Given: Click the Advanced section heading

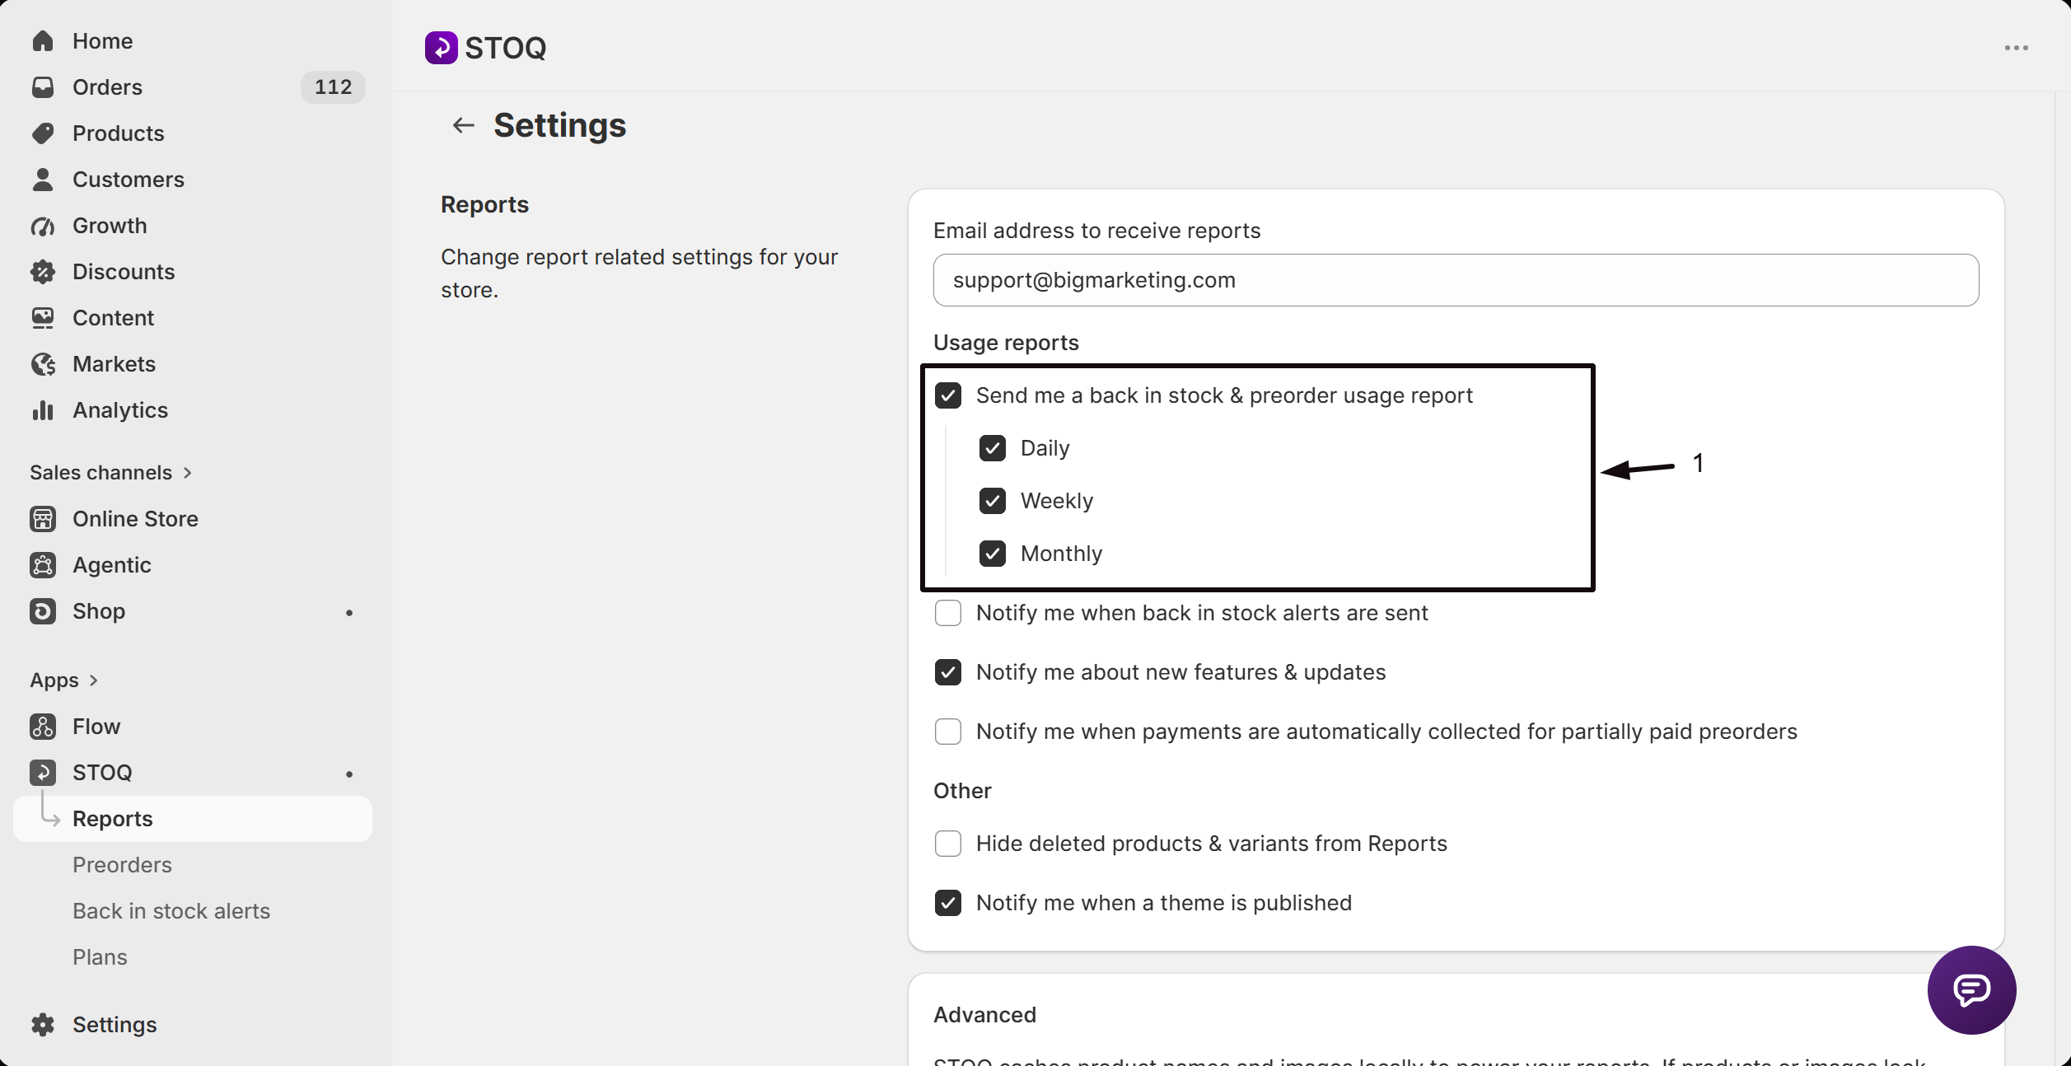Looking at the screenshot, I should [x=984, y=1015].
